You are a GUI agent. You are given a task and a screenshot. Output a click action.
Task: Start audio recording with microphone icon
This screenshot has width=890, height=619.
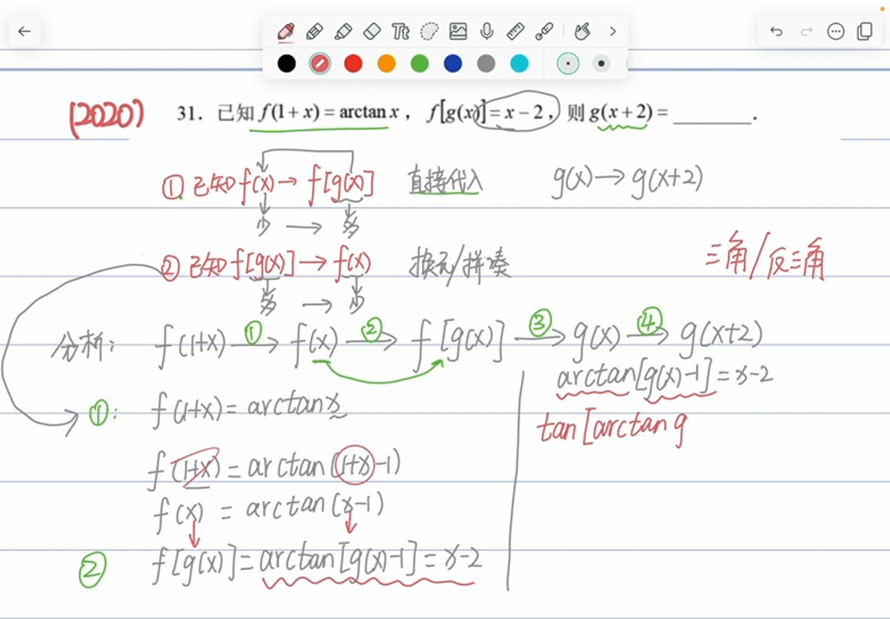[487, 31]
